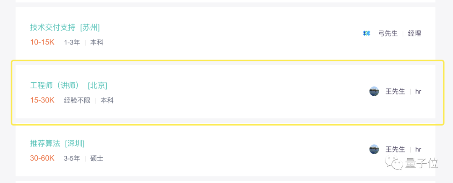Click the [深圳] location tag
This screenshot has height=183, width=453.
(x=75, y=143)
